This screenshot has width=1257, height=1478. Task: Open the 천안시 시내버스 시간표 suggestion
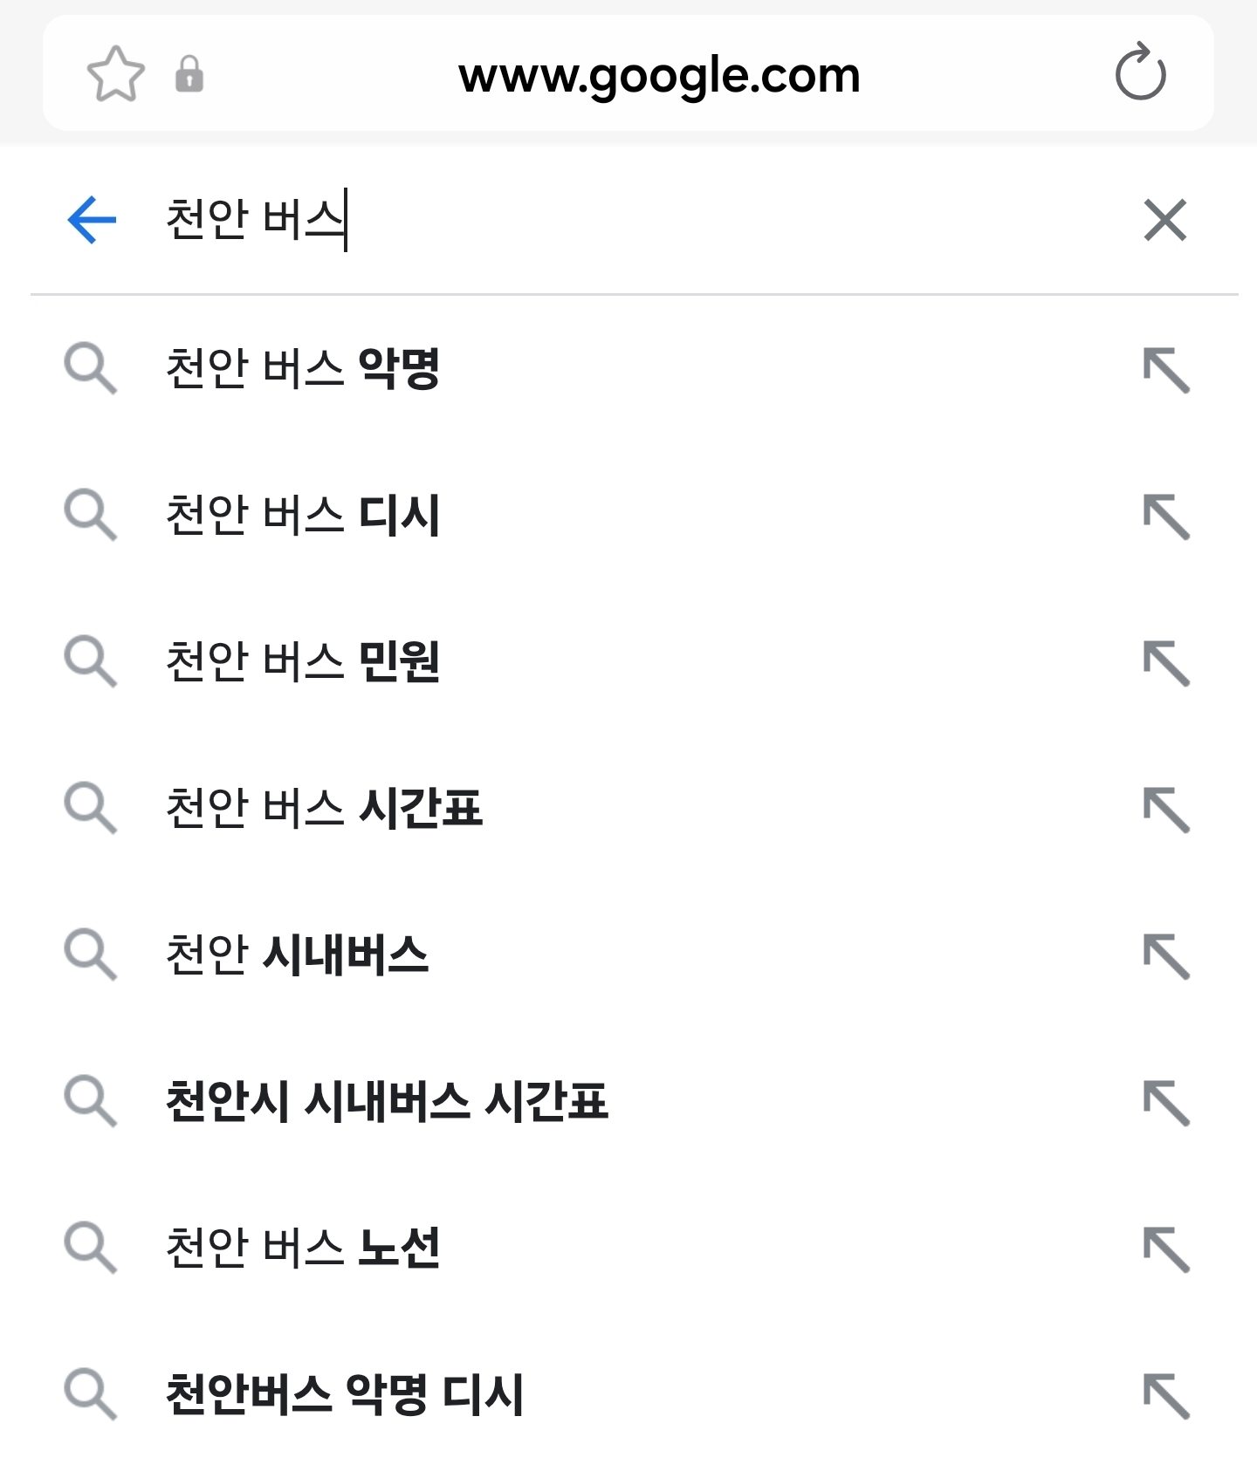[x=387, y=1102]
